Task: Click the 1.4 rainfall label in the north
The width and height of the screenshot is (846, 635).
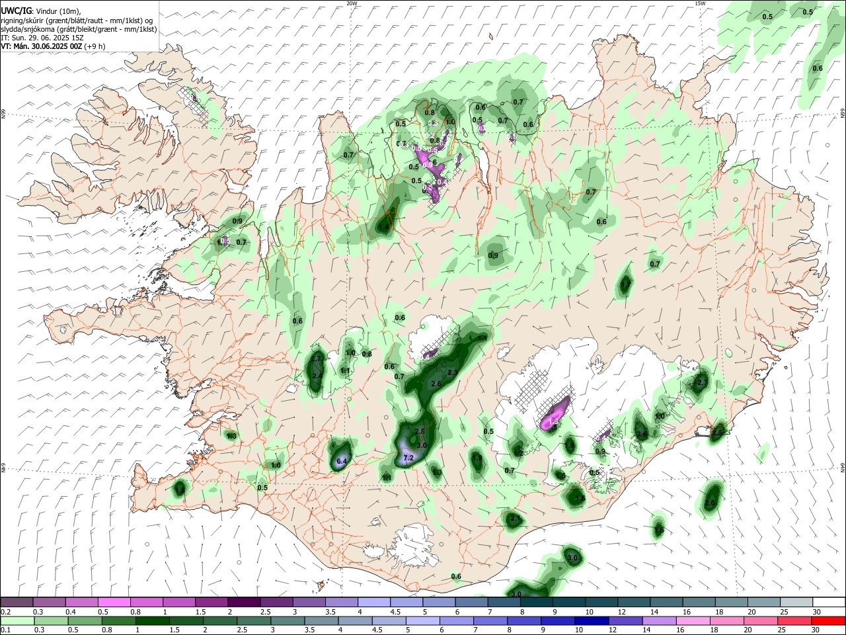Action: pos(384,228)
